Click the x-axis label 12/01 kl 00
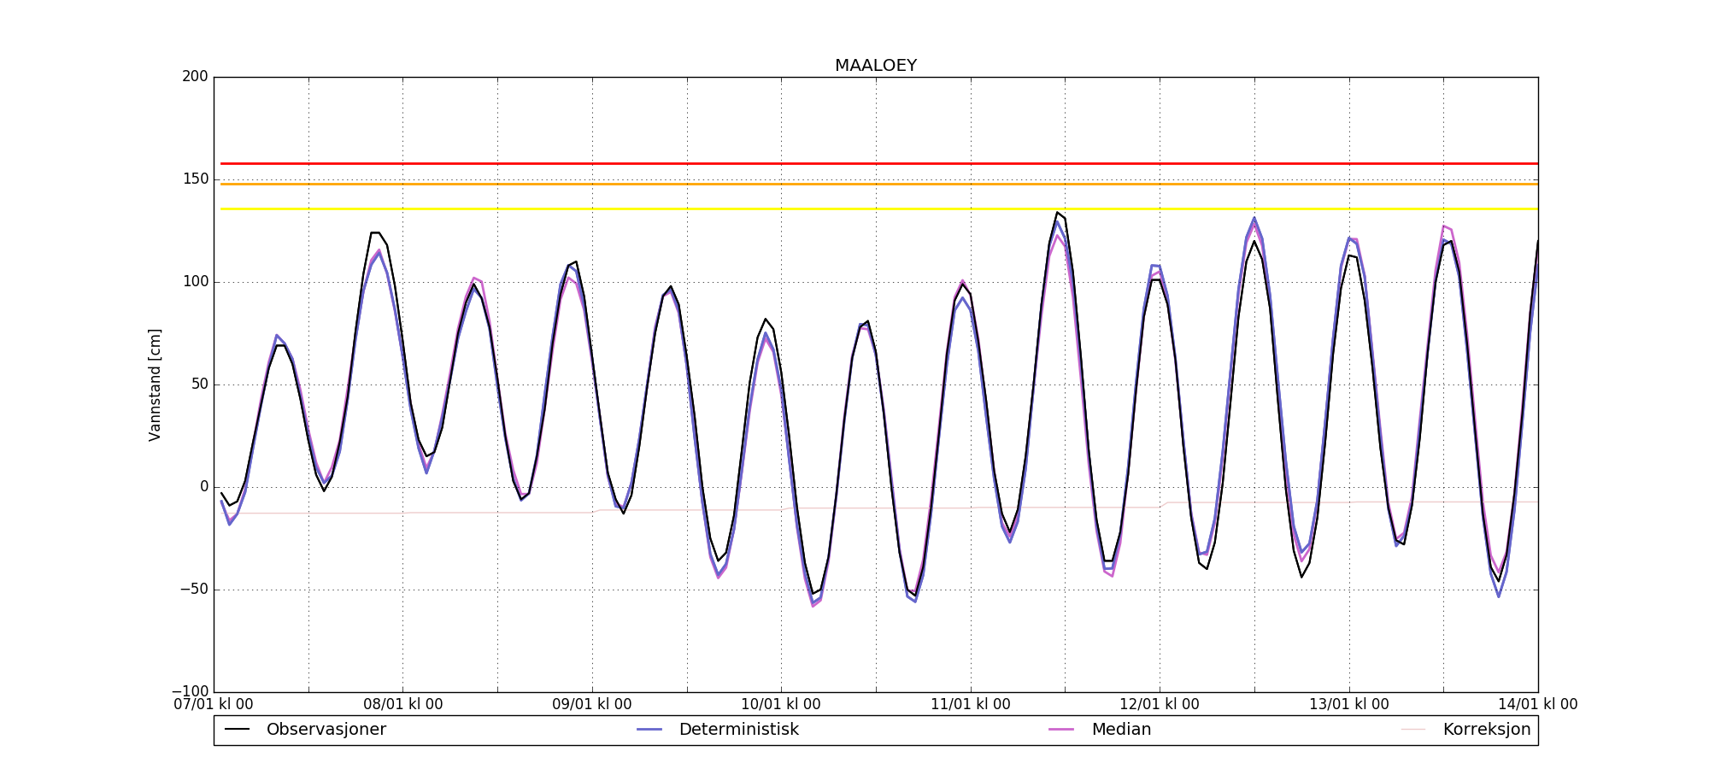The height and width of the screenshot is (769, 1709). [1160, 705]
